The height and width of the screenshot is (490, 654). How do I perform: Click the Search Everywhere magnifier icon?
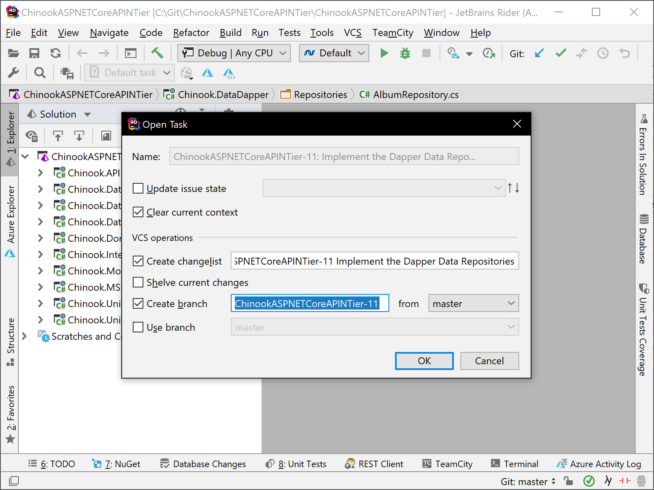40,73
